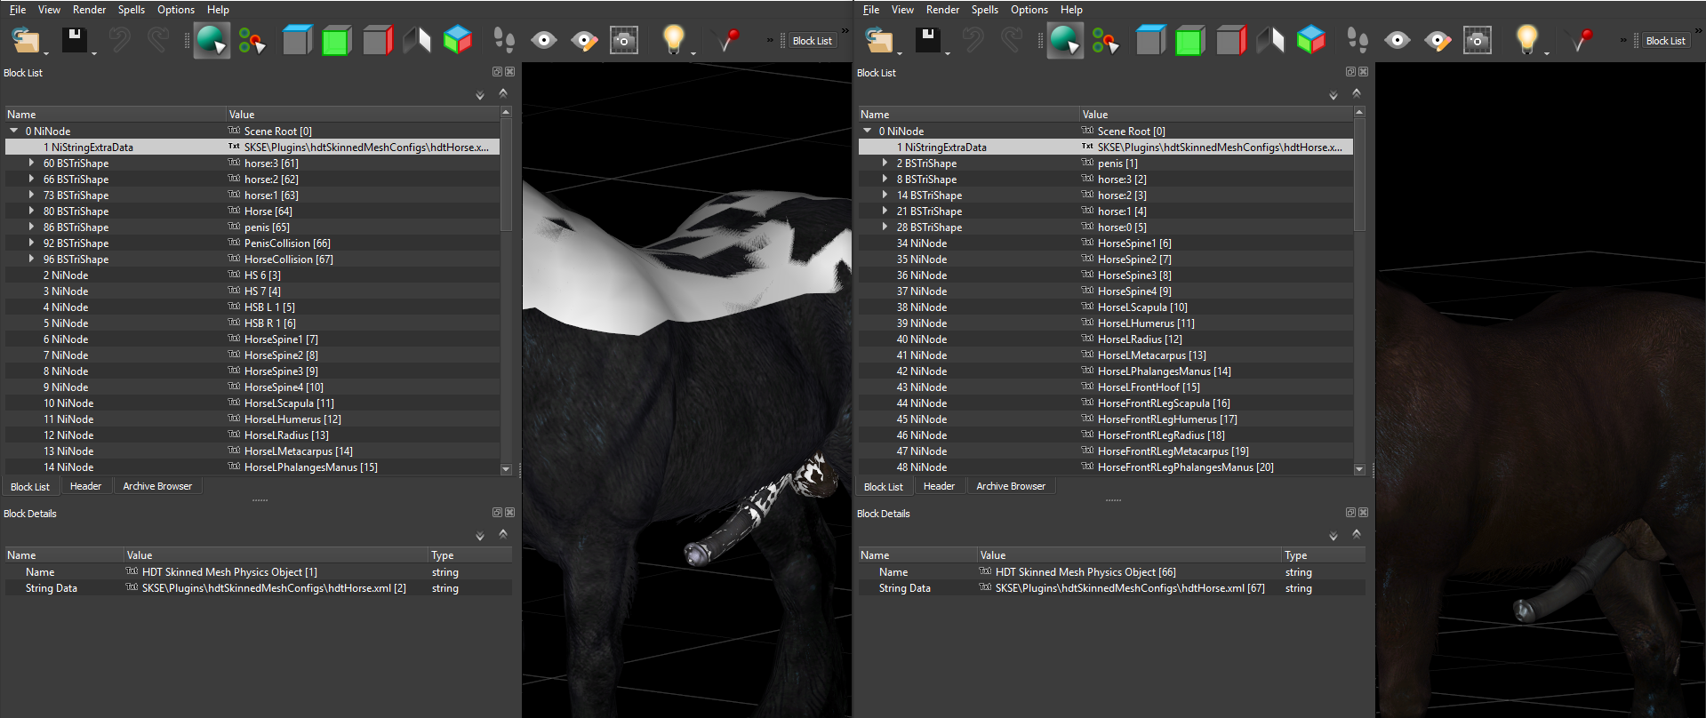Toggle Select Vertex tool in right window
Screen dimensions: 1706x718
click(1105, 40)
